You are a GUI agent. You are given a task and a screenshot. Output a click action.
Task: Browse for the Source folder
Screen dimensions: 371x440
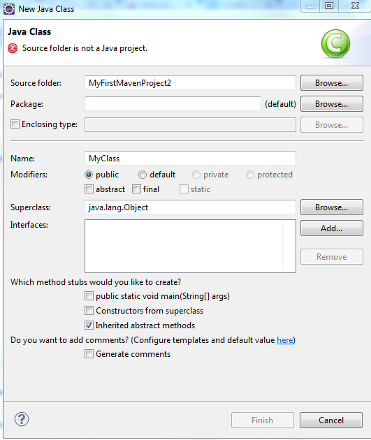tap(332, 83)
